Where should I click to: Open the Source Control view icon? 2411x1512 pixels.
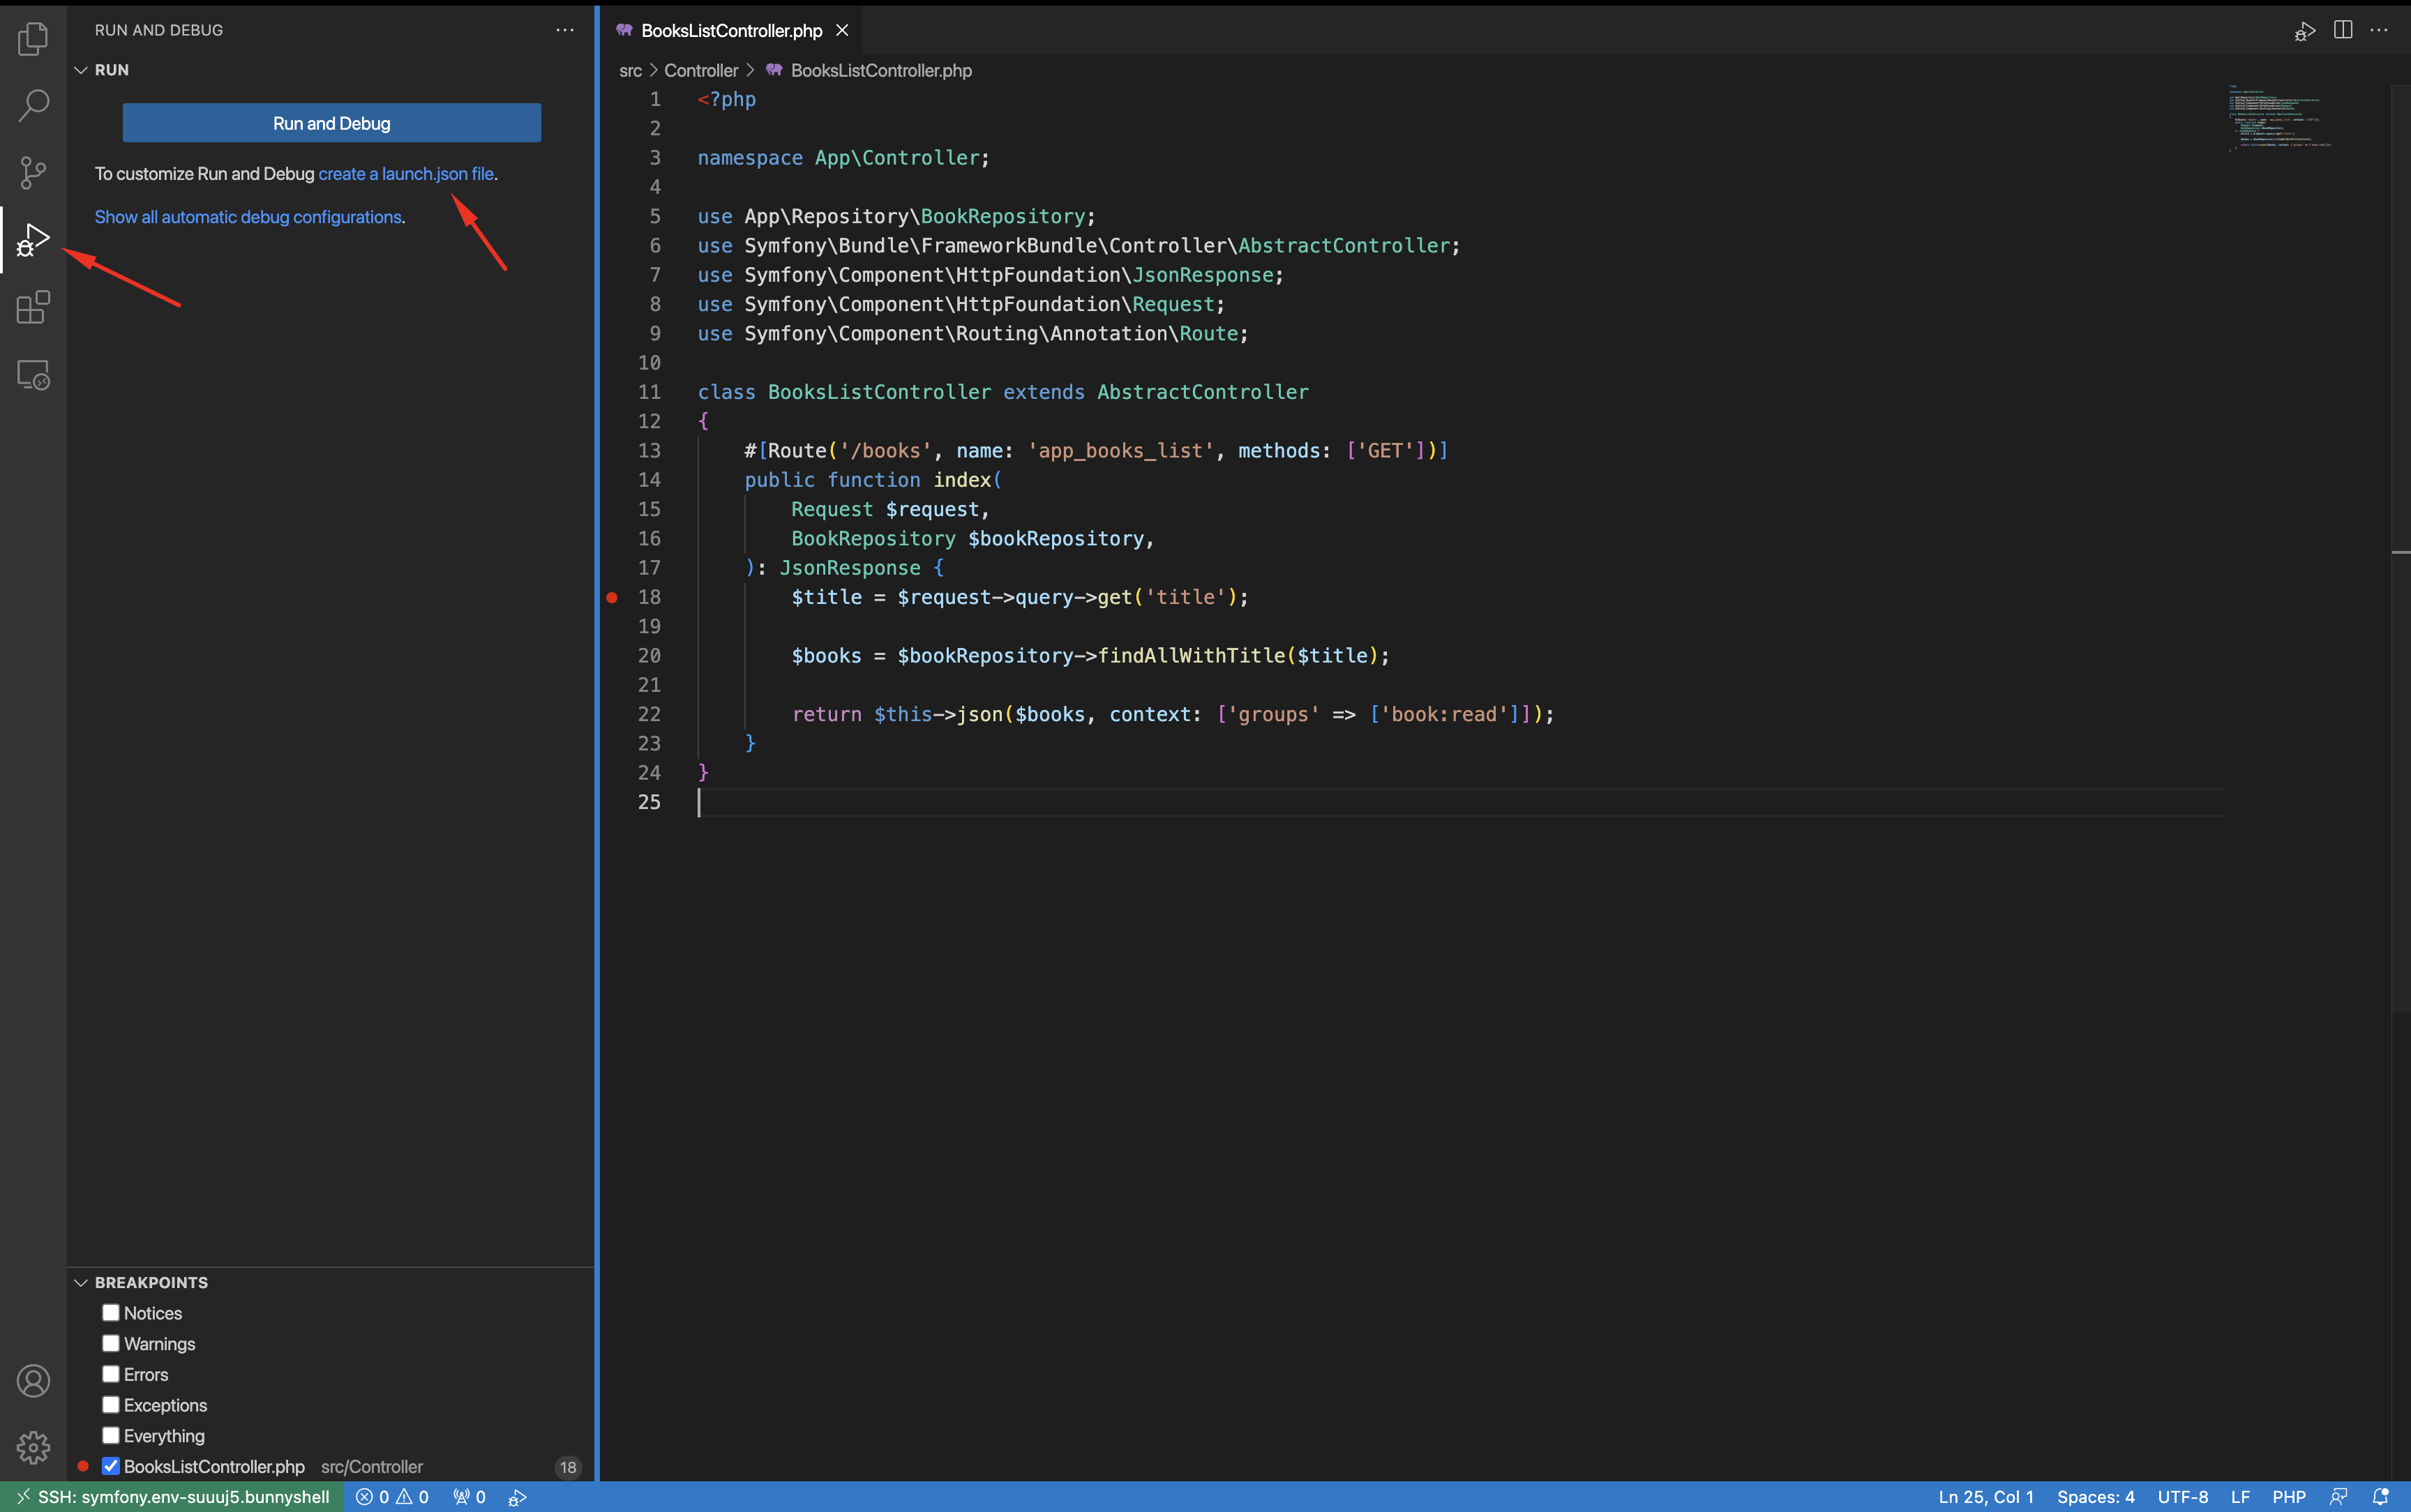point(33,173)
